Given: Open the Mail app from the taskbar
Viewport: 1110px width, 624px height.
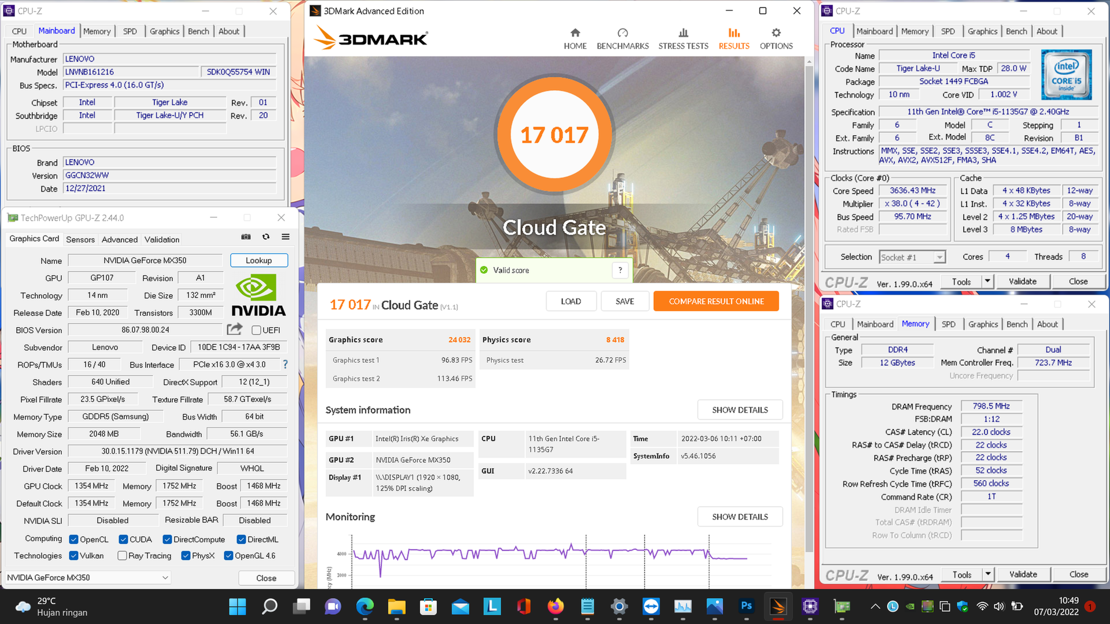Looking at the screenshot, I should pos(460,607).
